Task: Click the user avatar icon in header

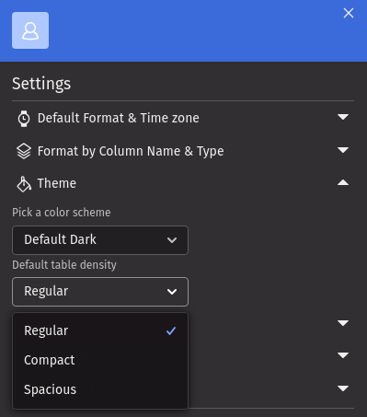Action: tap(30, 30)
